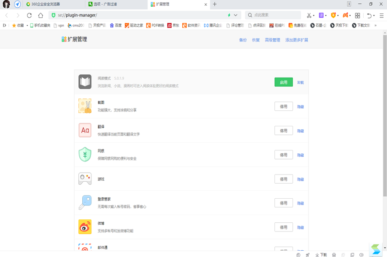Disable the 截图 extension with 停用

coord(283,107)
